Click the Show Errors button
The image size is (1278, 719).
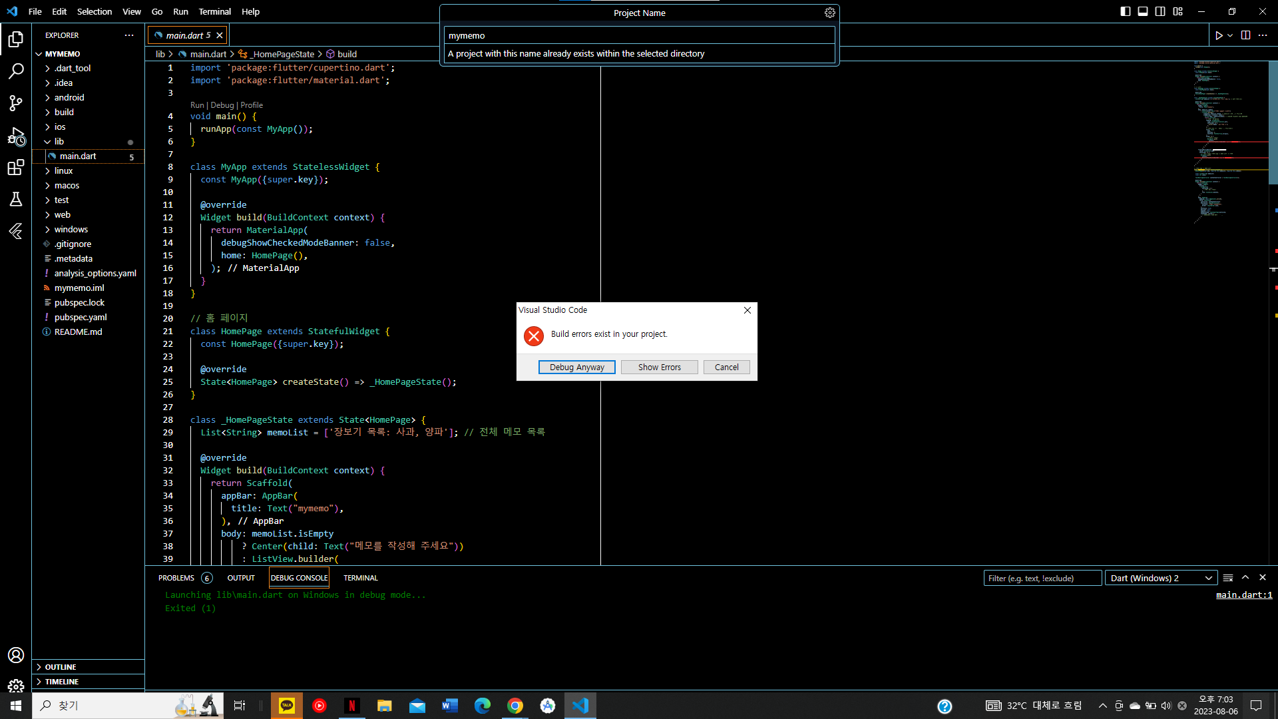point(660,367)
